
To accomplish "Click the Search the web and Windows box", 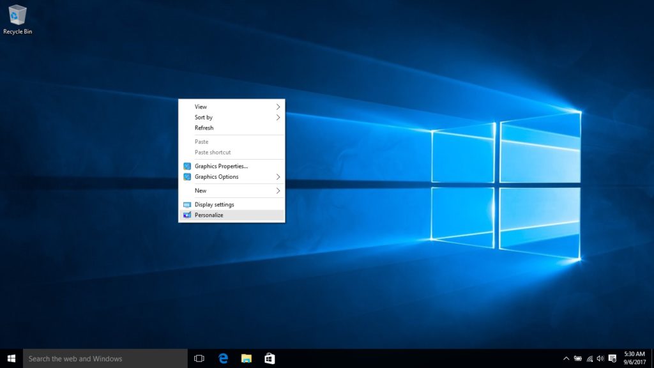I will (x=105, y=358).
